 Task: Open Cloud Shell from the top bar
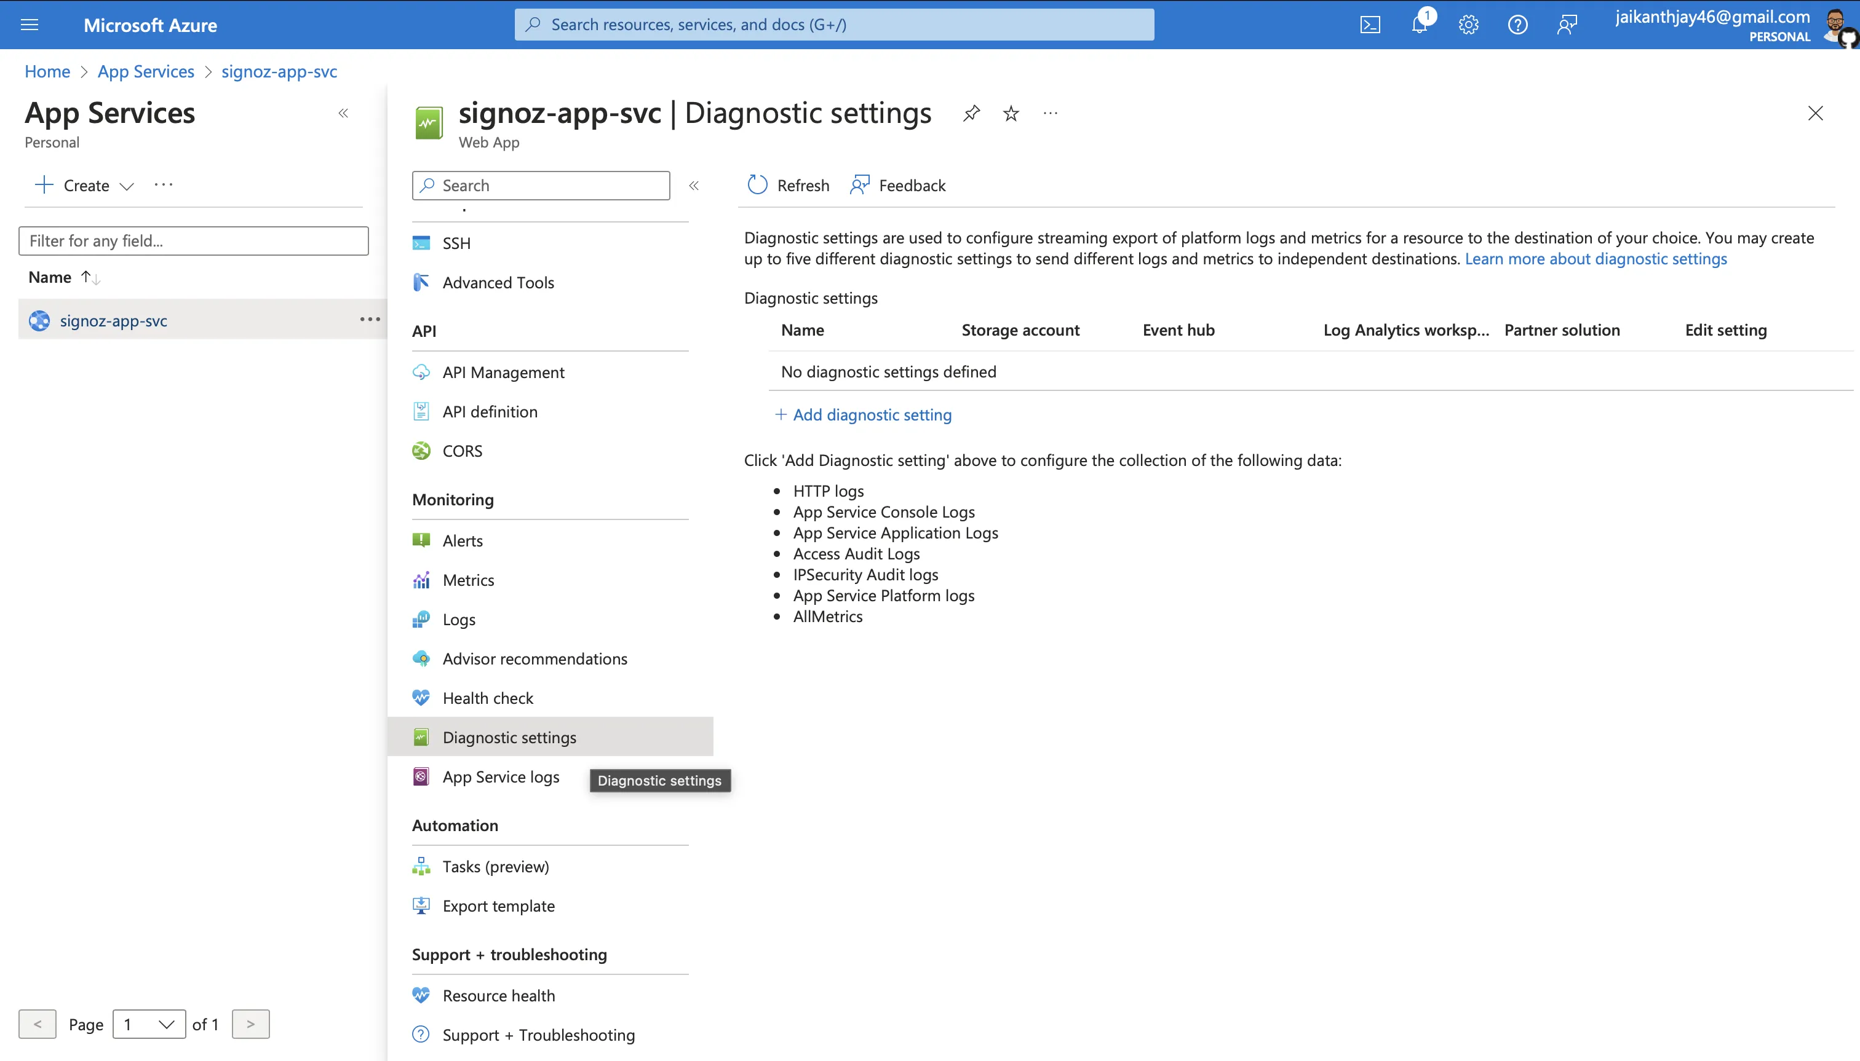point(1370,25)
